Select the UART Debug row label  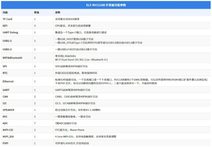10,32
